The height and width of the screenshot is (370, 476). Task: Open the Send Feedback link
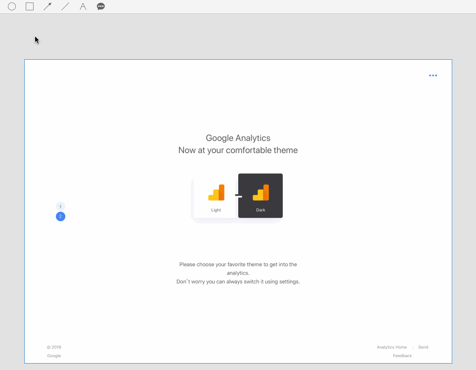[410, 352]
